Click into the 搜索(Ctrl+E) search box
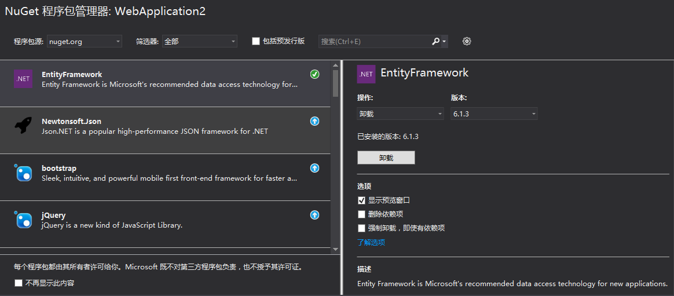 374,41
